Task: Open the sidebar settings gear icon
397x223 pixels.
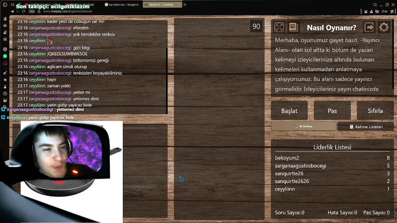Action: (x=5, y=107)
